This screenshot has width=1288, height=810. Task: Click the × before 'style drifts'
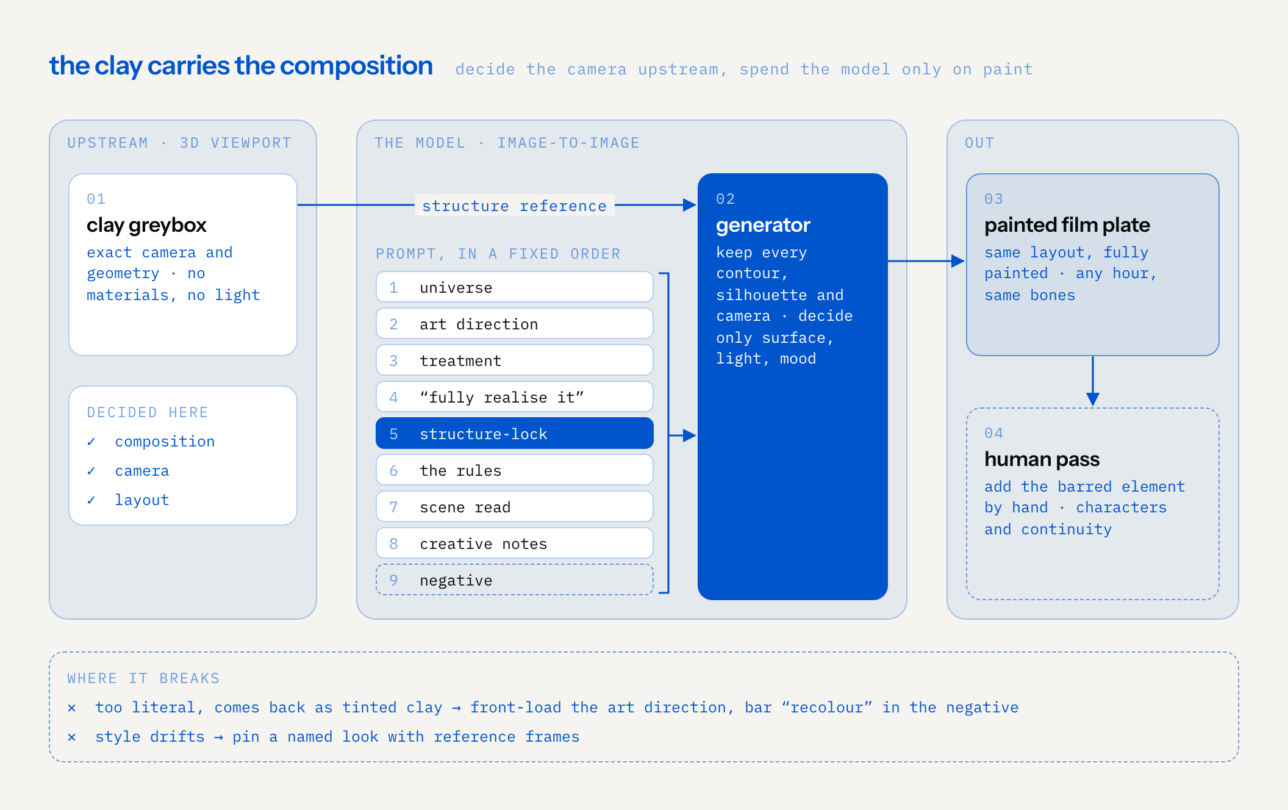click(x=72, y=737)
